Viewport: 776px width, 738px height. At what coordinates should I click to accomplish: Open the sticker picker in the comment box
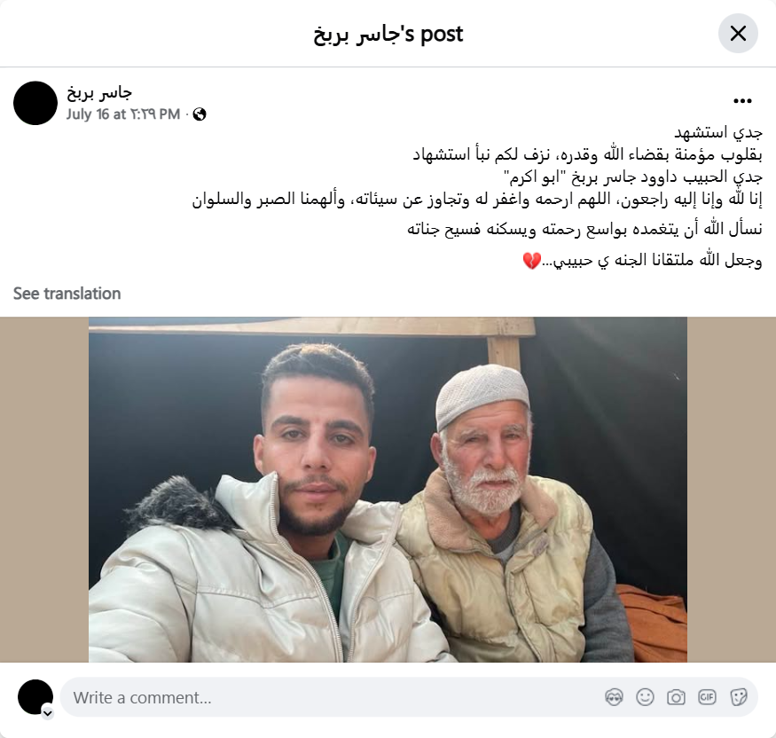click(739, 697)
